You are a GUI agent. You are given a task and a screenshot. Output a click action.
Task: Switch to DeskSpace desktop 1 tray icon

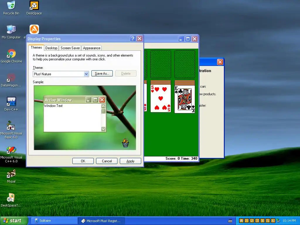click(247, 221)
